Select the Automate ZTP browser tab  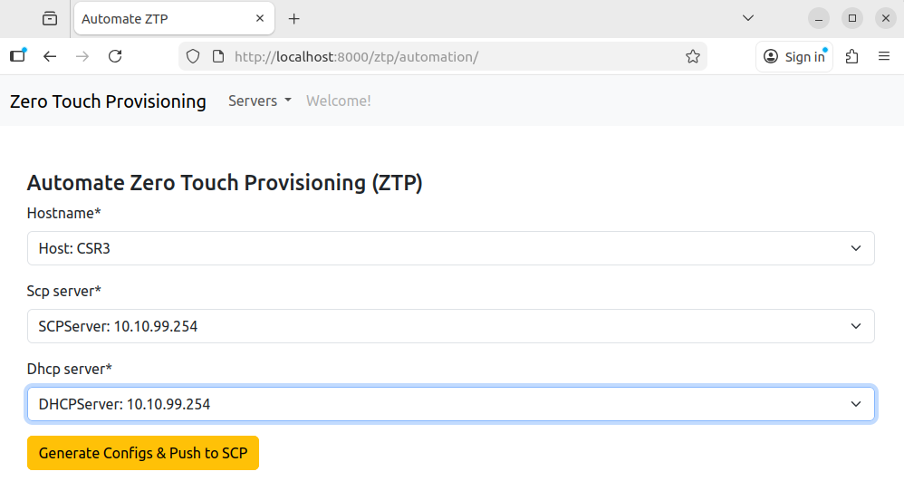coord(163,18)
